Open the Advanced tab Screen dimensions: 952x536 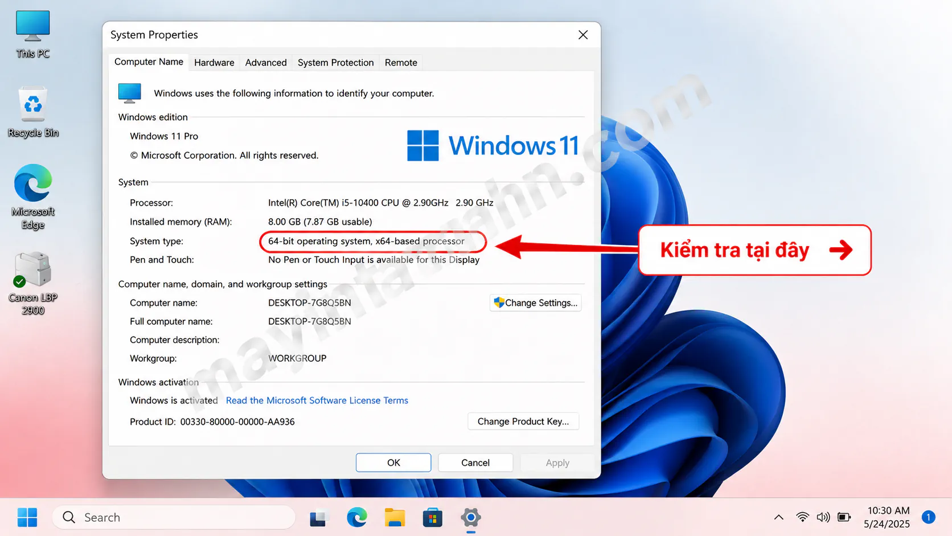[266, 63]
